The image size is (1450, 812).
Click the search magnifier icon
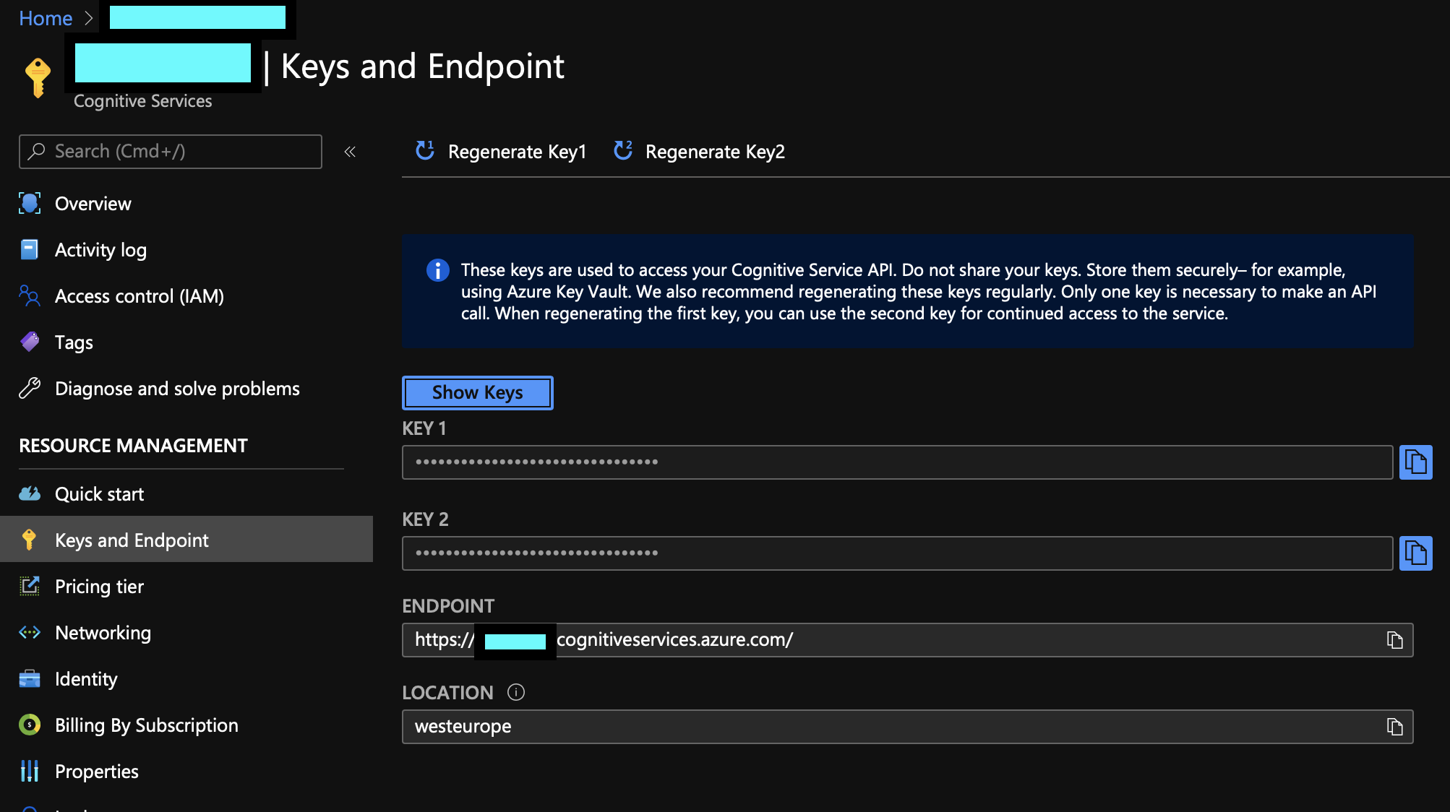pos(36,151)
